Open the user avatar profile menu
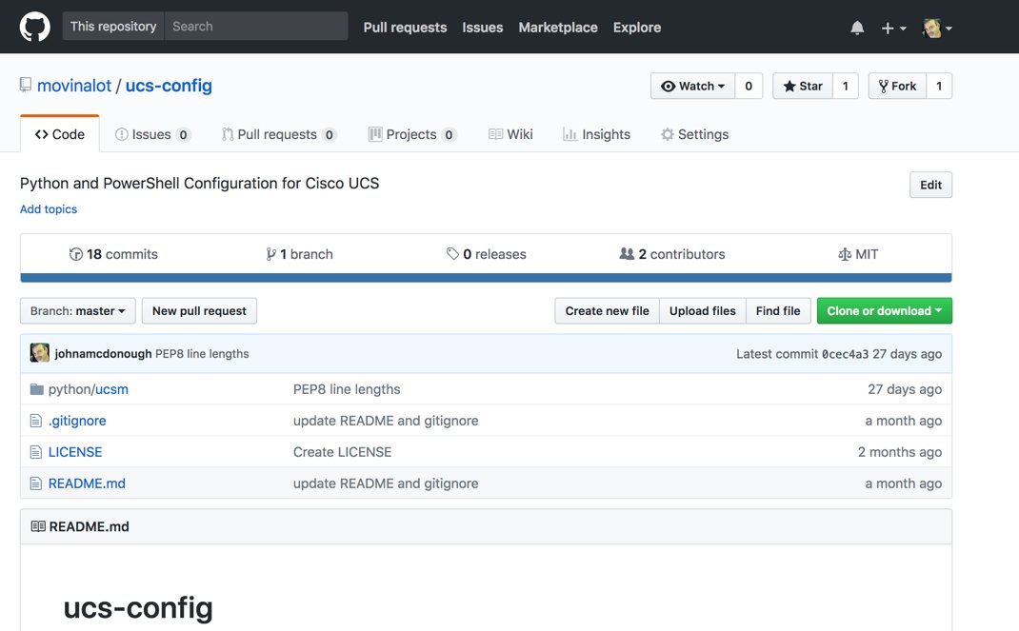This screenshot has width=1019, height=631. click(x=937, y=28)
